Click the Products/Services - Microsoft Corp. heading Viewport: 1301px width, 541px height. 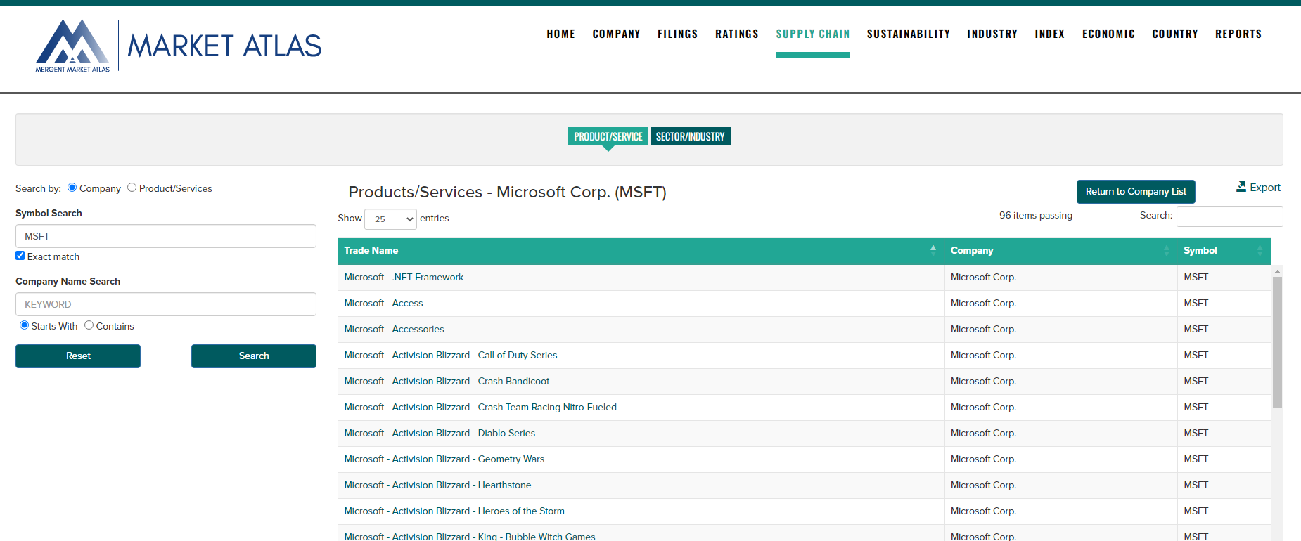(x=507, y=192)
